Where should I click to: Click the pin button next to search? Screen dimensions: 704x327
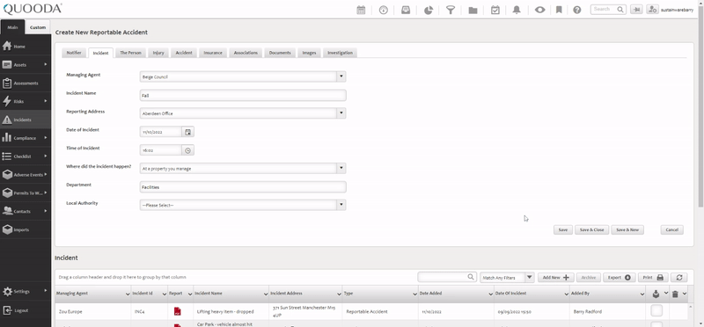(636, 10)
